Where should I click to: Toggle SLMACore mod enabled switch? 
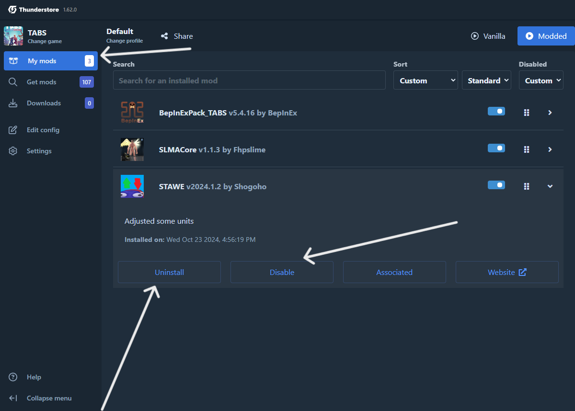[496, 148]
